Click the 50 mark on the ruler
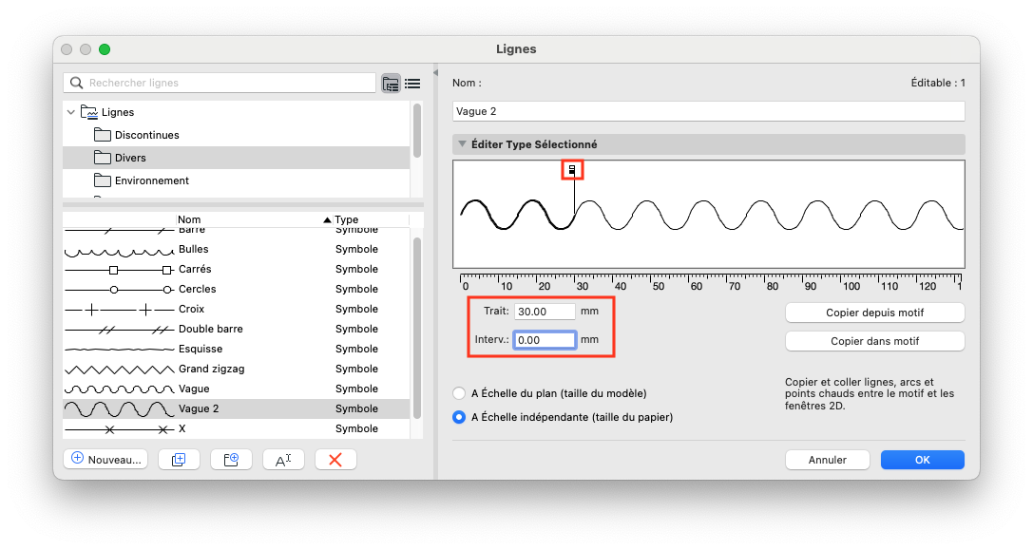This screenshot has height=550, width=1033. [659, 286]
